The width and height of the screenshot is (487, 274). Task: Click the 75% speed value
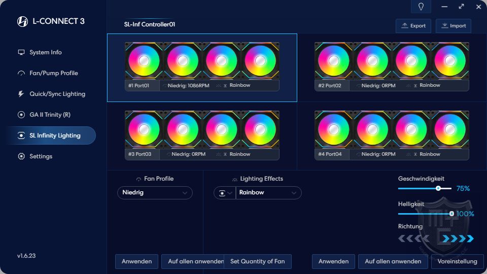click(463, 188)
